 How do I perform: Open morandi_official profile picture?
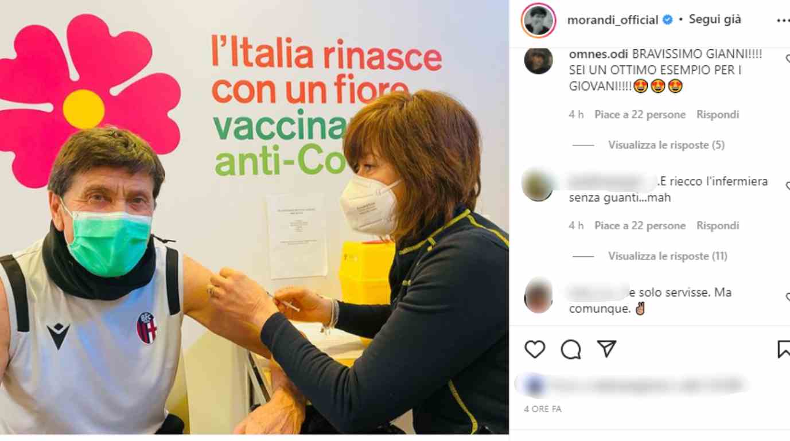pos(538,20)
